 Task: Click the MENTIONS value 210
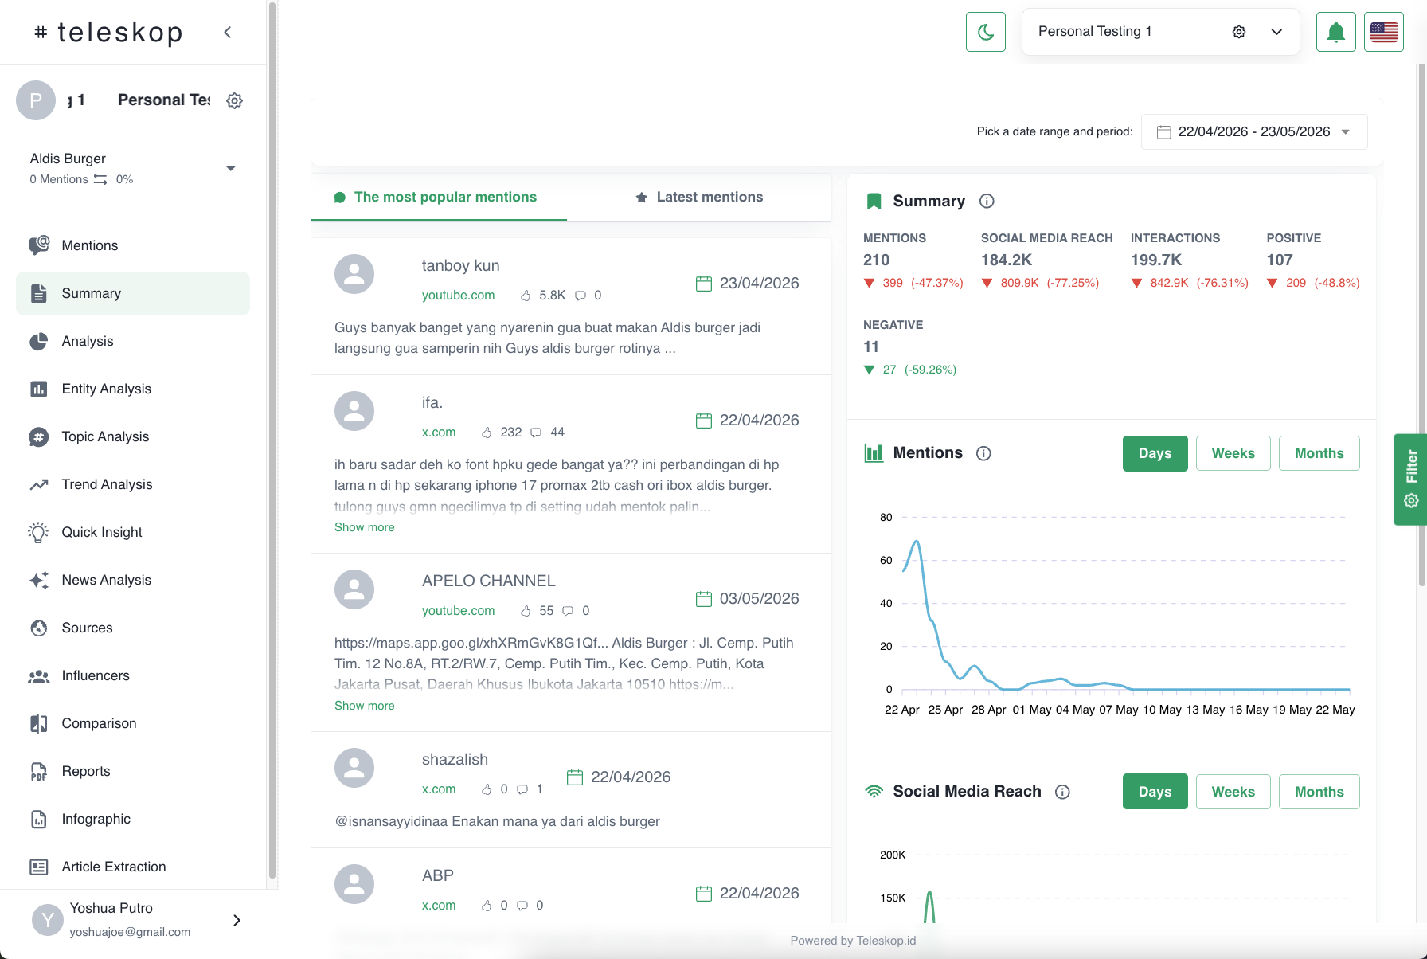(x=876, y=260)
